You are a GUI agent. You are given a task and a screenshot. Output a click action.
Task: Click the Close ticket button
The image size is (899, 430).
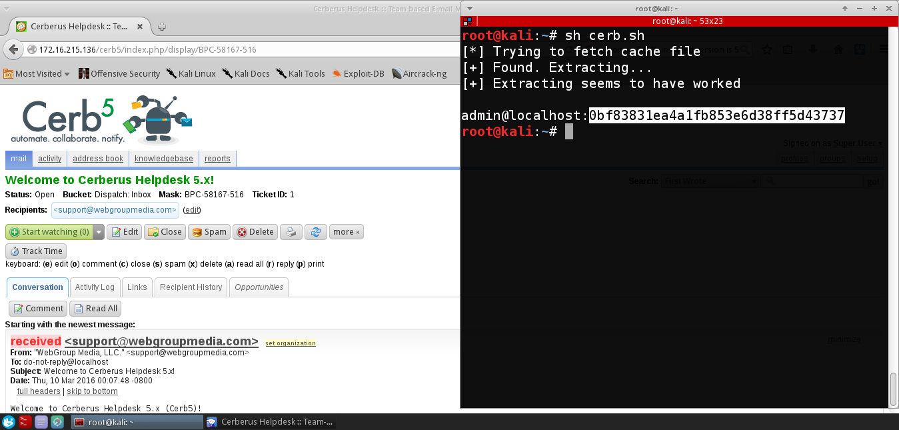165,232
